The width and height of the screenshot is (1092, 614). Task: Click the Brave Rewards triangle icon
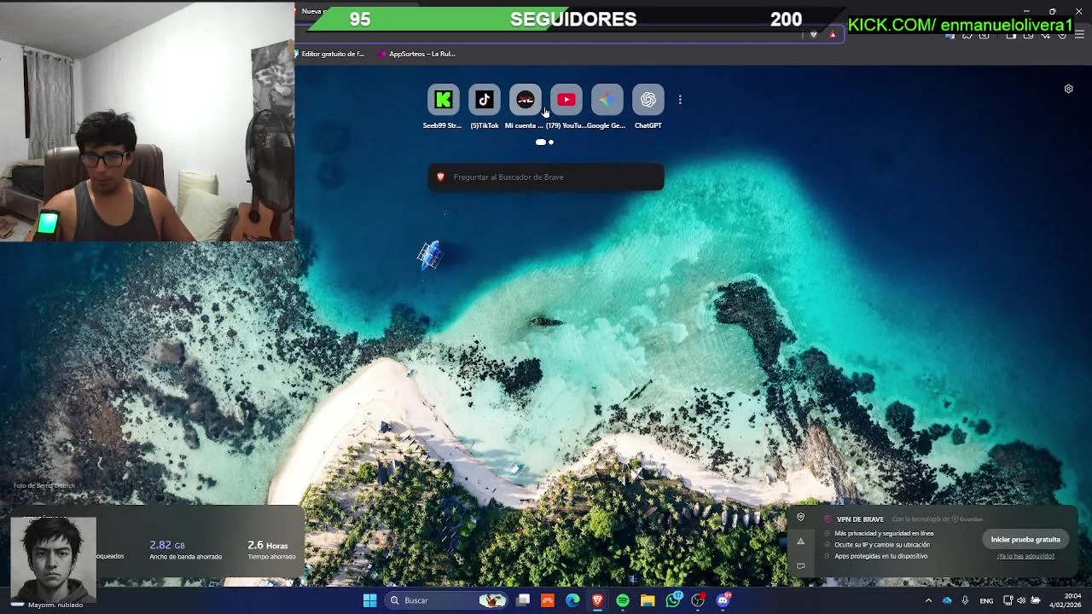833,34
